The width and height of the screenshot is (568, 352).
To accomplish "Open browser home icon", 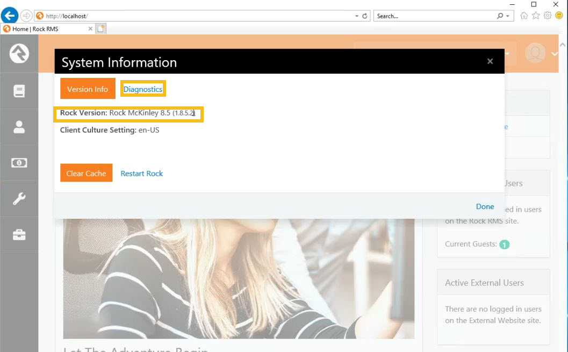I will pos(524,16).
